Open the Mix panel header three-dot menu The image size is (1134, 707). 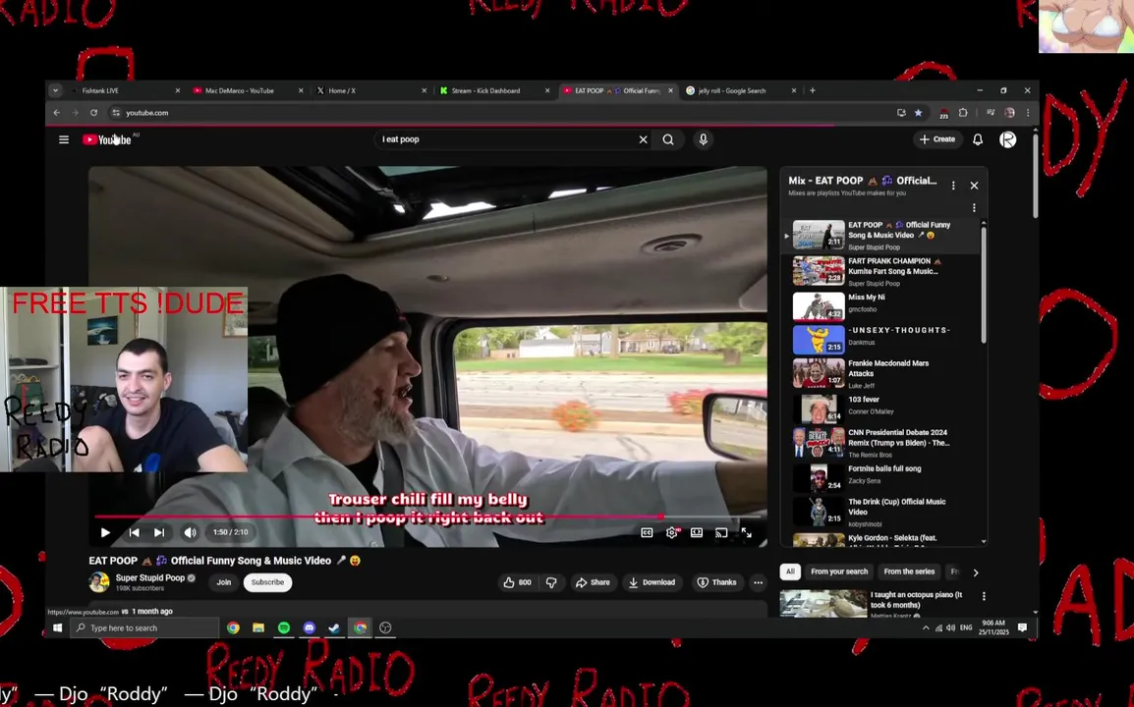point(953,186)
